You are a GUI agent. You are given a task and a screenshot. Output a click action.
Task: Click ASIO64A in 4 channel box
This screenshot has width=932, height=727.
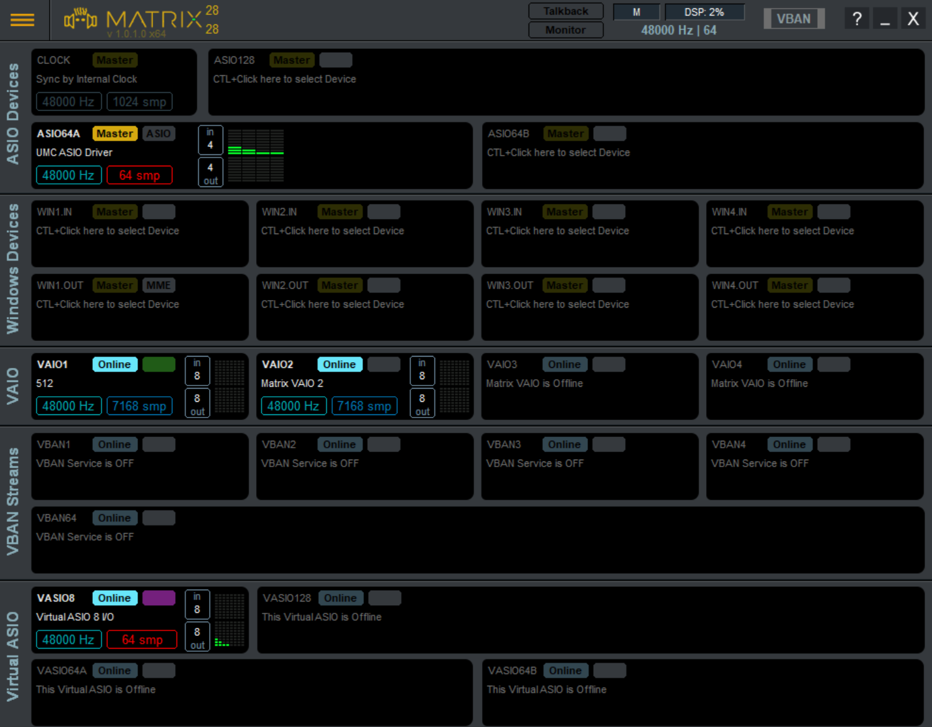pyautogui.click(x=210, y=139)
